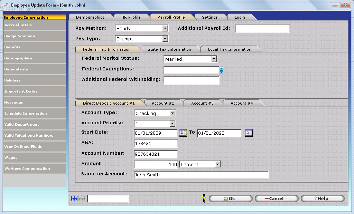The height and width of the screenshot is (214, 354).
Task: Switch to the HR Profile tab
Action: (131, 17)
